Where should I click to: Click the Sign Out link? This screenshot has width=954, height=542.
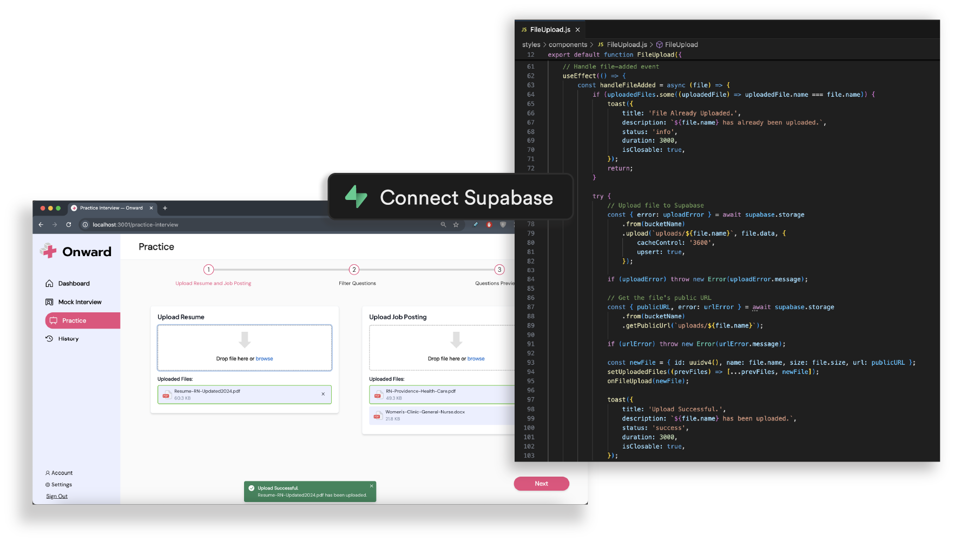click(x=56, y=496)
